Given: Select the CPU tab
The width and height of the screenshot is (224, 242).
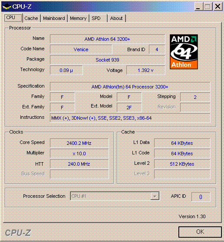Looking at the screenshot, I should (13, 18).
